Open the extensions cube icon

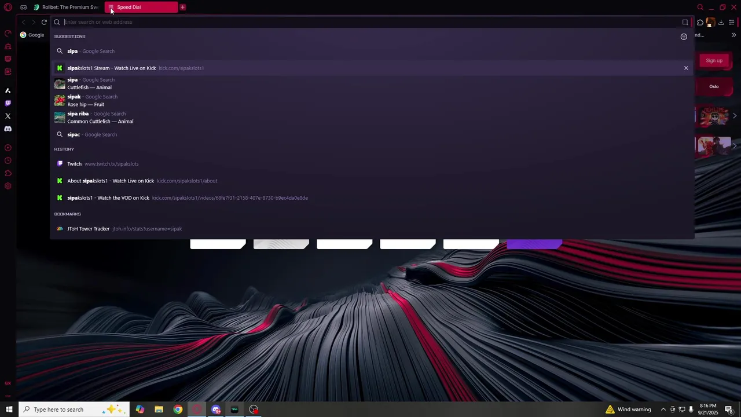pyautogui.click(x=700, y=23)
